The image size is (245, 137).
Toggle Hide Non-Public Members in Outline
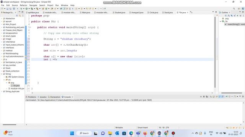click(x=237, y=16)
